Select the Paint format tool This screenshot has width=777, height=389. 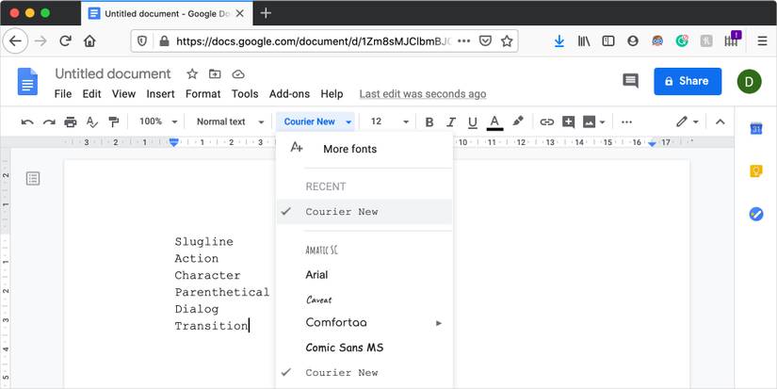[x=114, y=122]
